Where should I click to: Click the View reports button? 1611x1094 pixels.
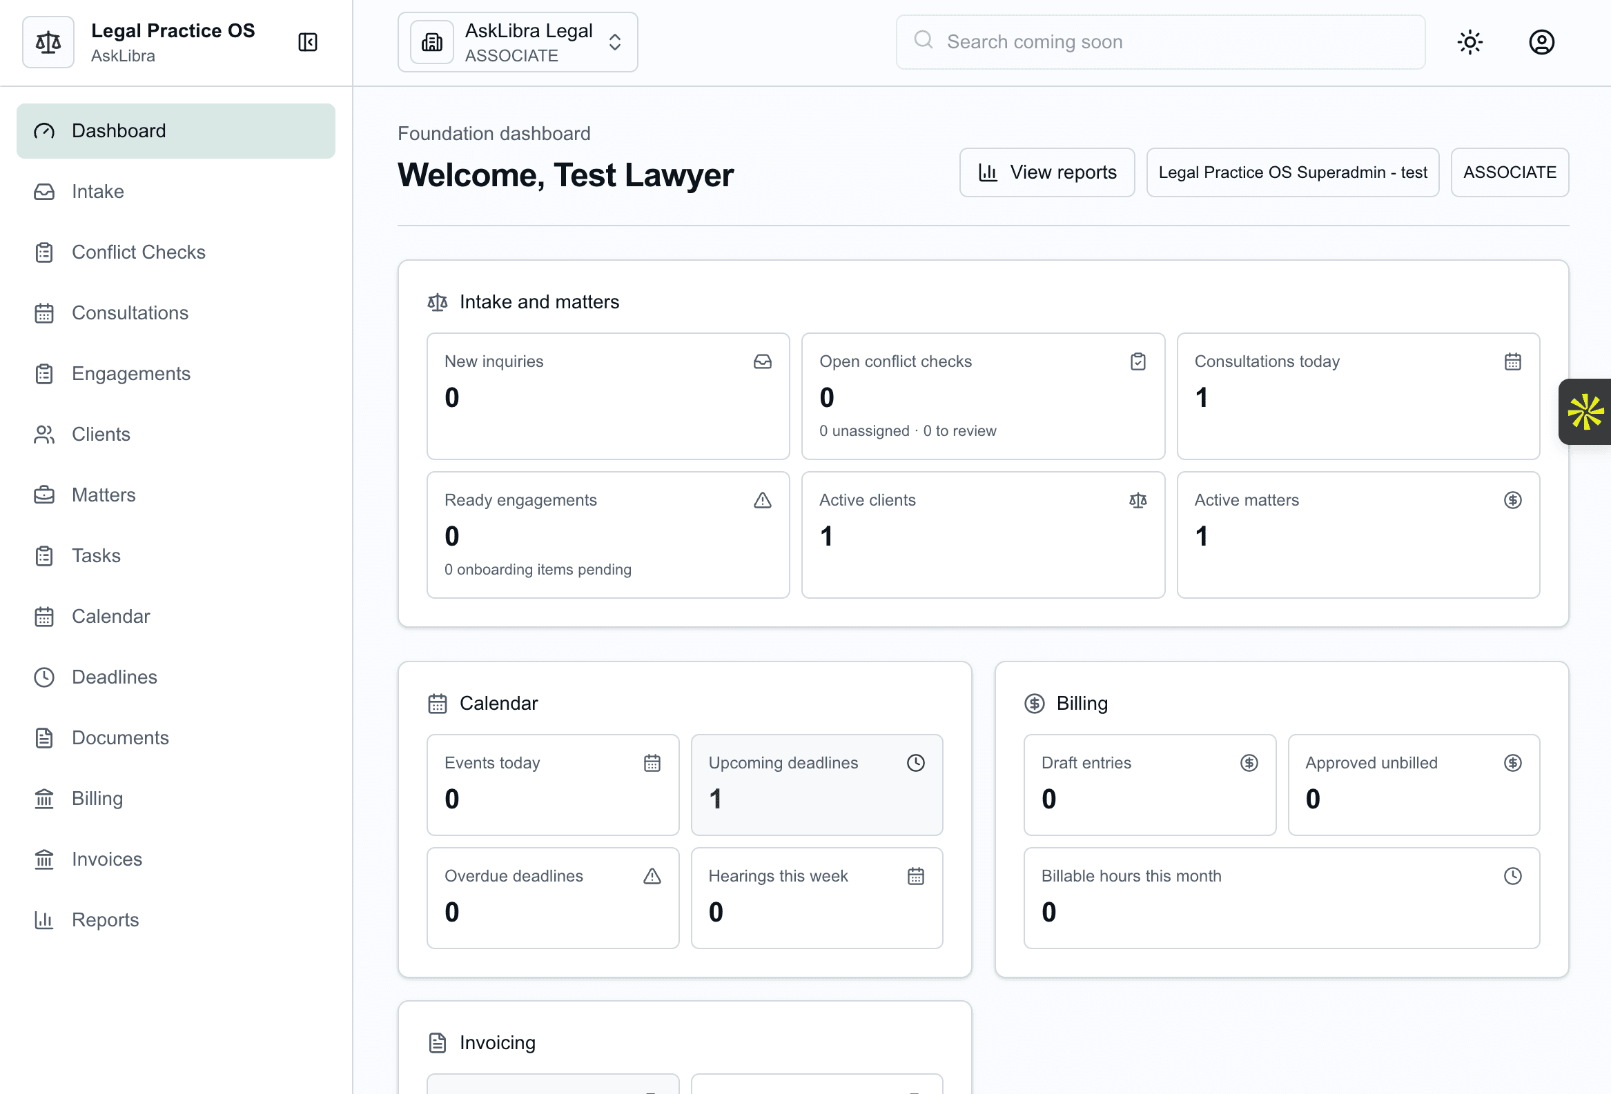point(1046,172)
